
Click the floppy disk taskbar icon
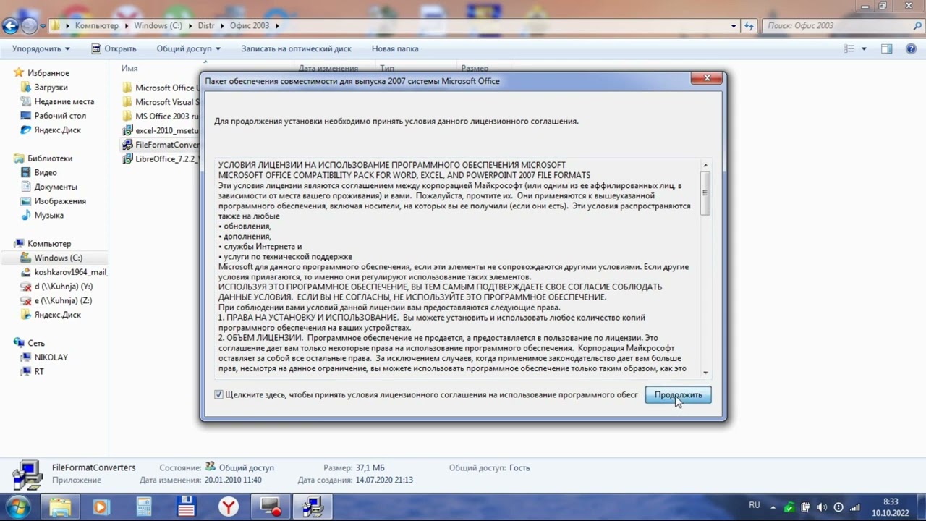(186, 507)
